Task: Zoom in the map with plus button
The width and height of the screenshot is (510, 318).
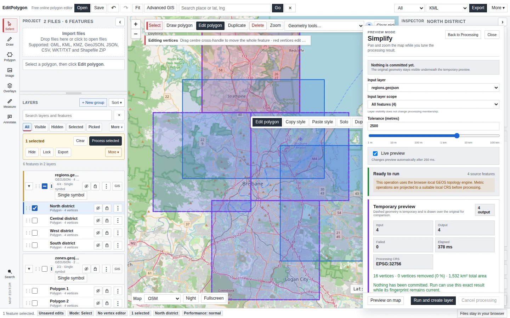Action: click(136, 24)
